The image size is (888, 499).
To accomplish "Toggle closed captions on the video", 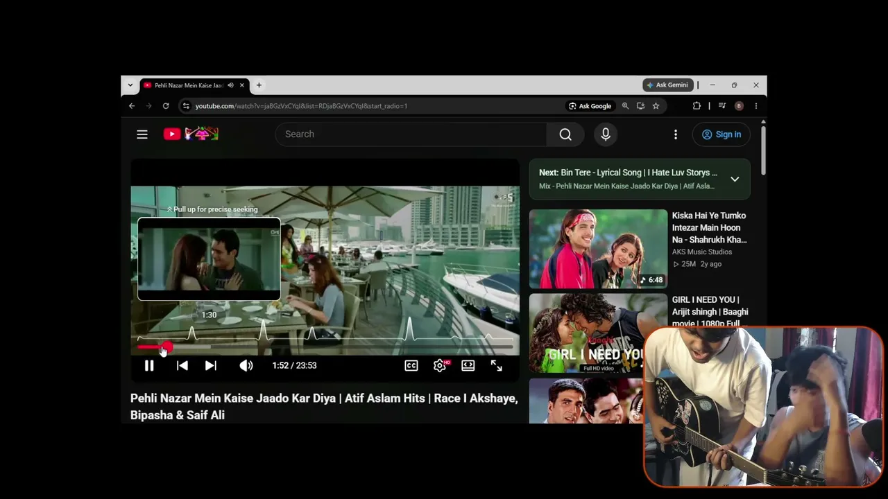I will pyautogui.click(x=411, y=365).
